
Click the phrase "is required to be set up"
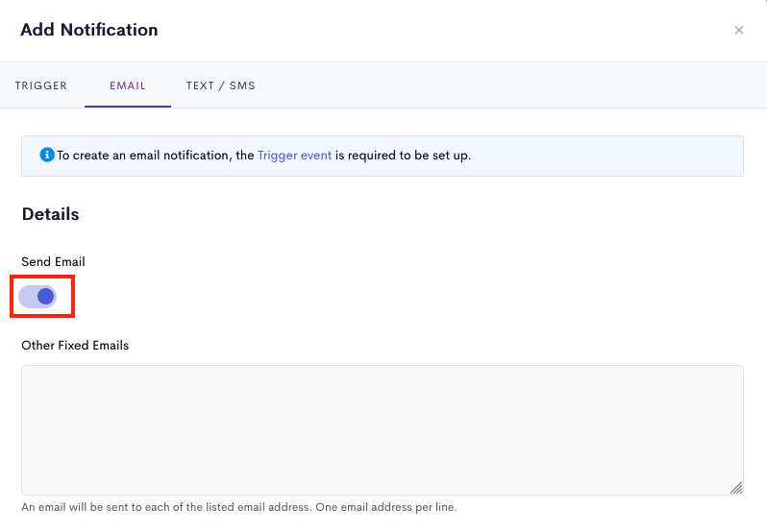tap(401, 156)
